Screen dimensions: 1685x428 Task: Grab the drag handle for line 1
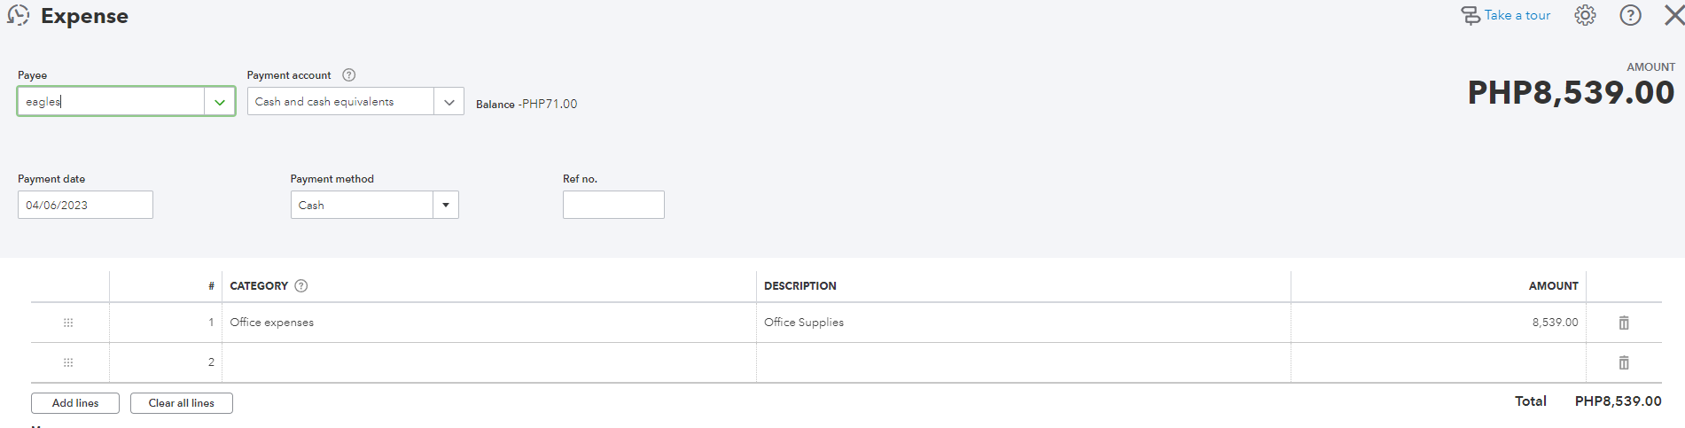[68, 323]
